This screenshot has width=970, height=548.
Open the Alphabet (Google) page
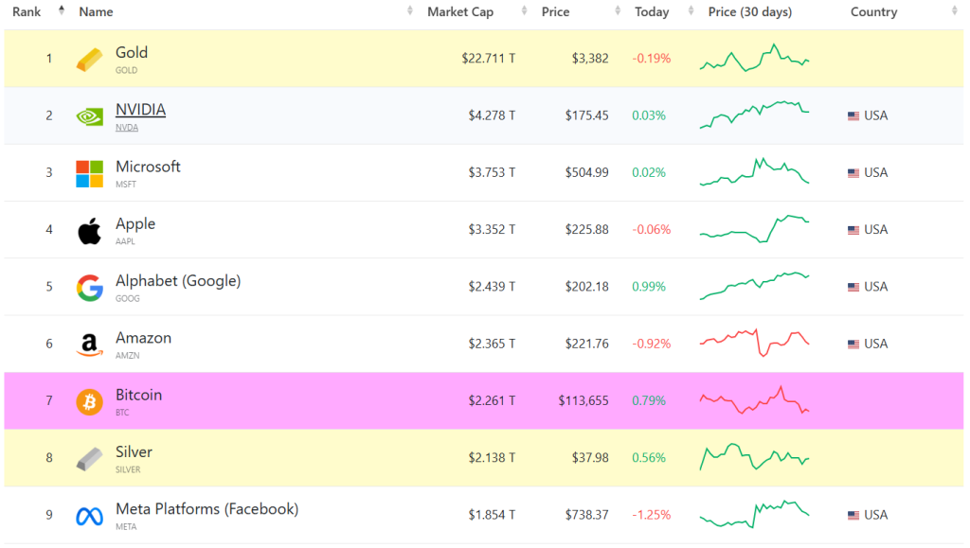tap(178, 281)
